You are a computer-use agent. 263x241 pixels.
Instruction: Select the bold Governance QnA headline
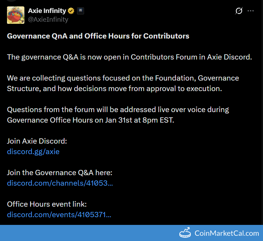98,36
